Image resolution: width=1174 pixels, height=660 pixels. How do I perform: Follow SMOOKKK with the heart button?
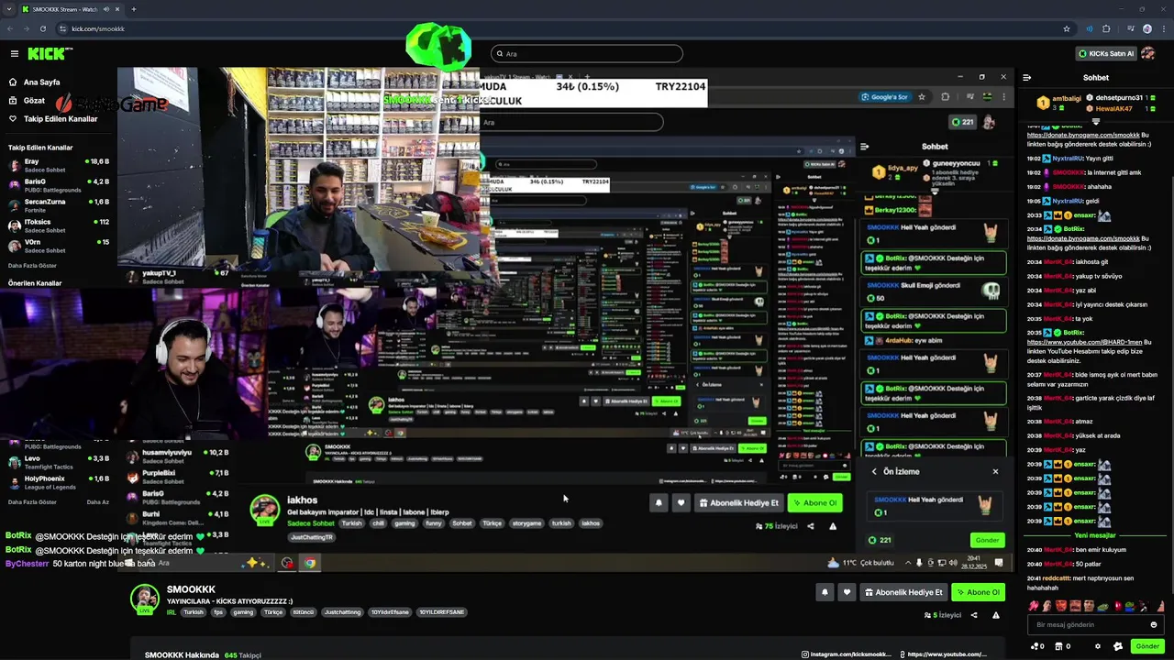[x=847, y=592]
